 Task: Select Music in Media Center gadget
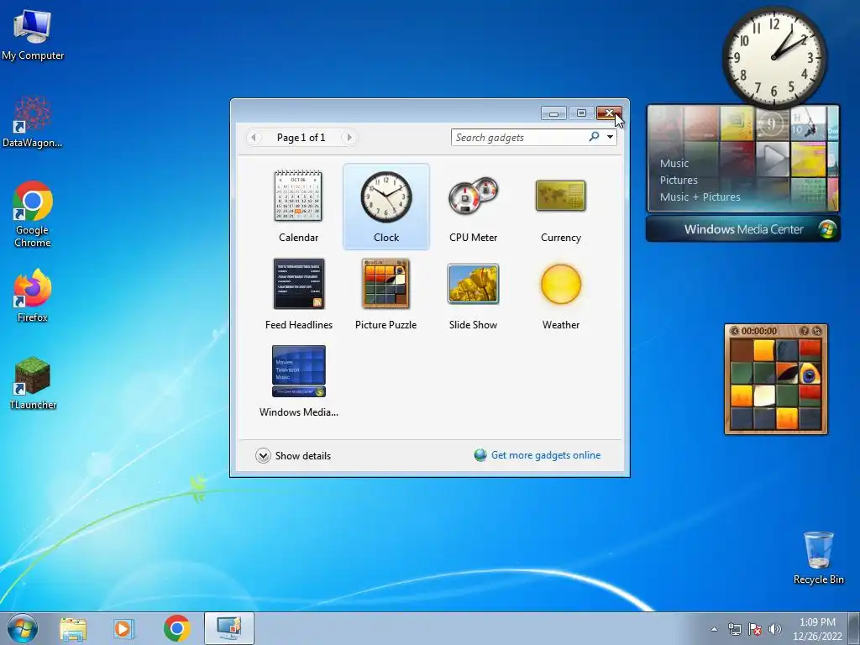tap(674, 164)
